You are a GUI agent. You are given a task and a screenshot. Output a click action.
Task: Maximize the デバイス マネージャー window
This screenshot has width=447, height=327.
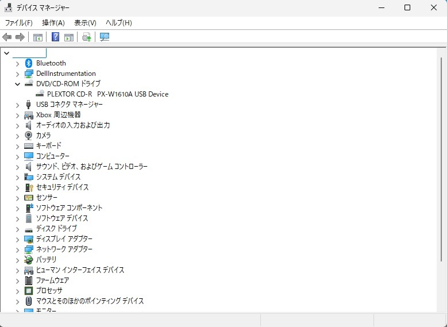coord(407,7)
